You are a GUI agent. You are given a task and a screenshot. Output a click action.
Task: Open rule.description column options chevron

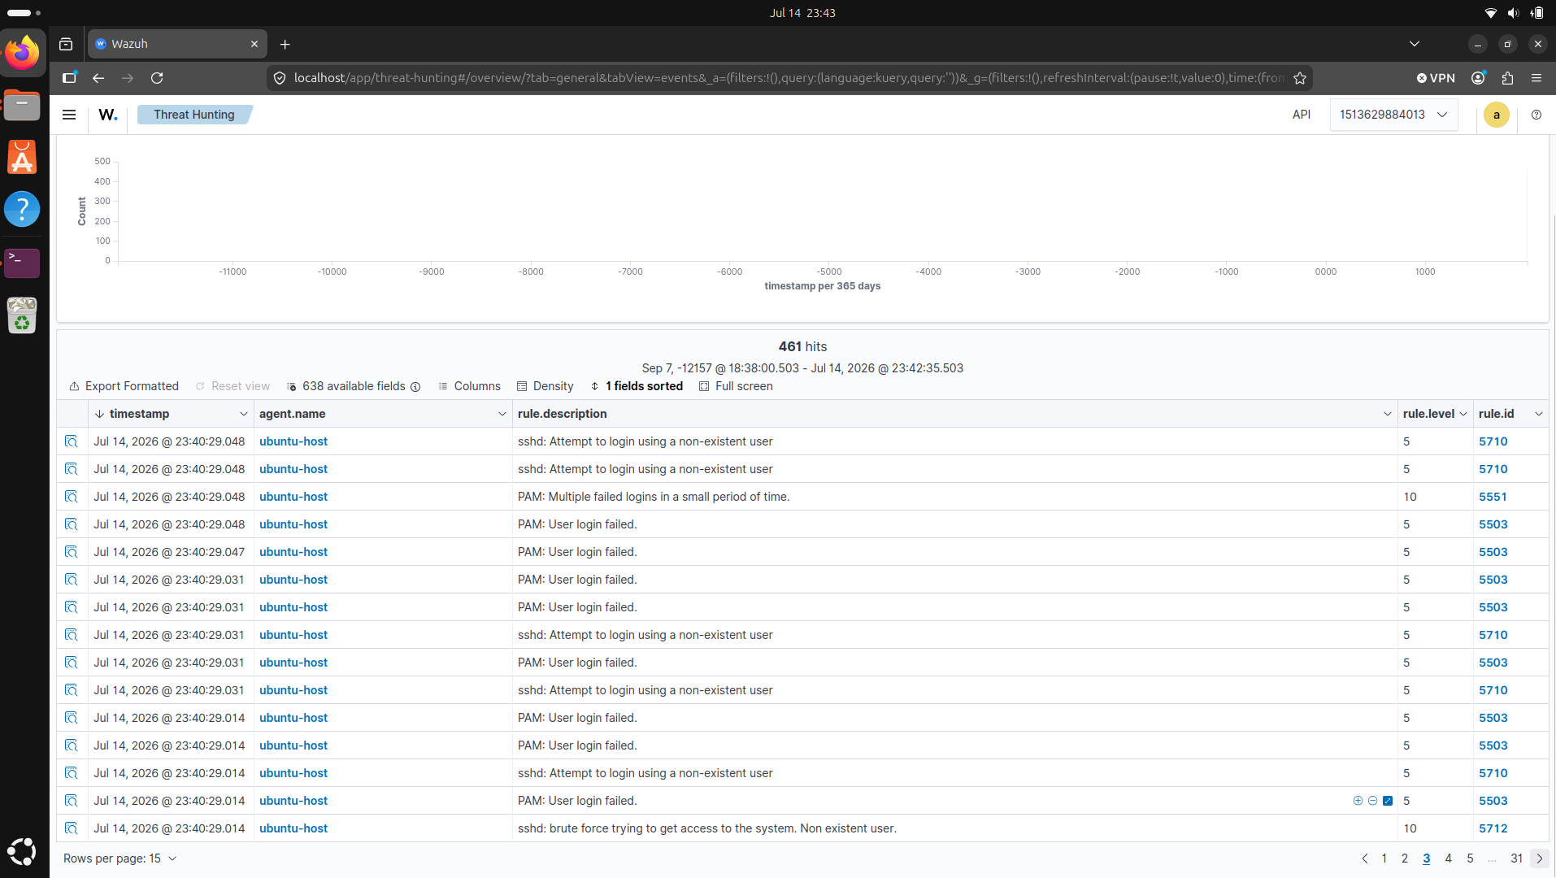pos(1387,414)
